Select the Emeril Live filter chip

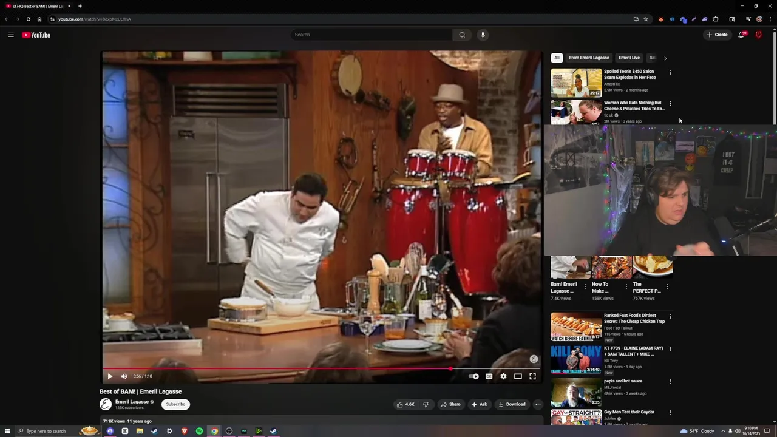[x=629, y=58]
